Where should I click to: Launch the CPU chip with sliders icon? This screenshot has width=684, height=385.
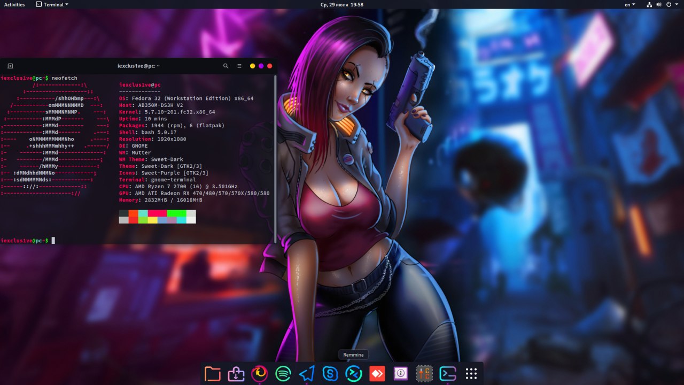pyautogui.click(x=424, y=374)
